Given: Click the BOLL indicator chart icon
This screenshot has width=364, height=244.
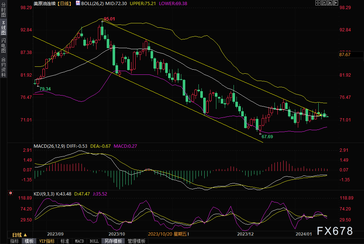Looking at the screenshot, I should (x=78, y=3).
